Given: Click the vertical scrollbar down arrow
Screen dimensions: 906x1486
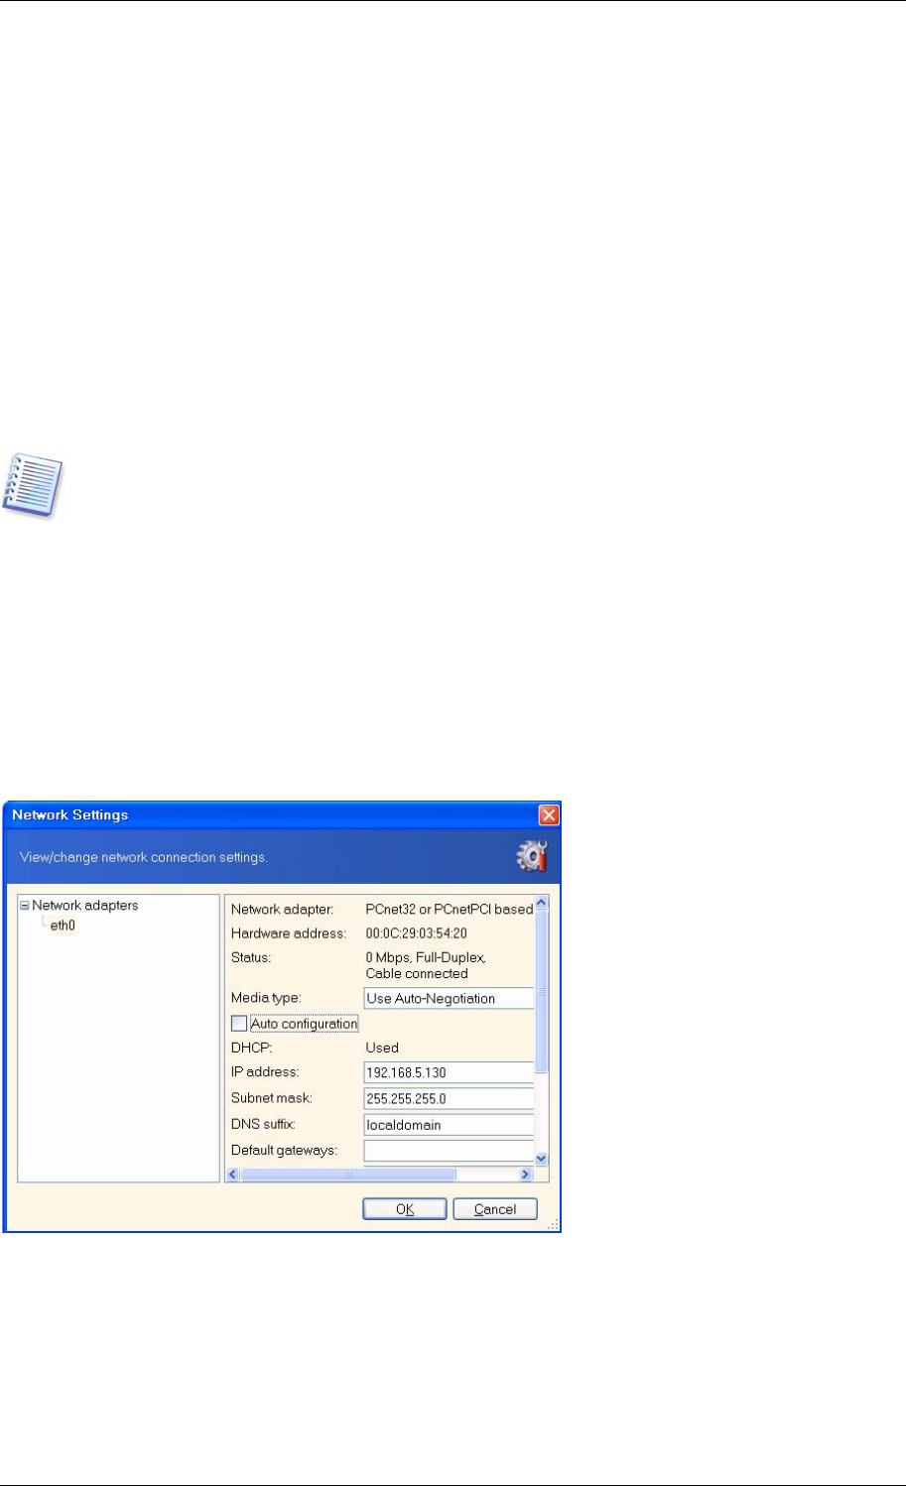Looking at the screenshot, I should click(542, 1158).
